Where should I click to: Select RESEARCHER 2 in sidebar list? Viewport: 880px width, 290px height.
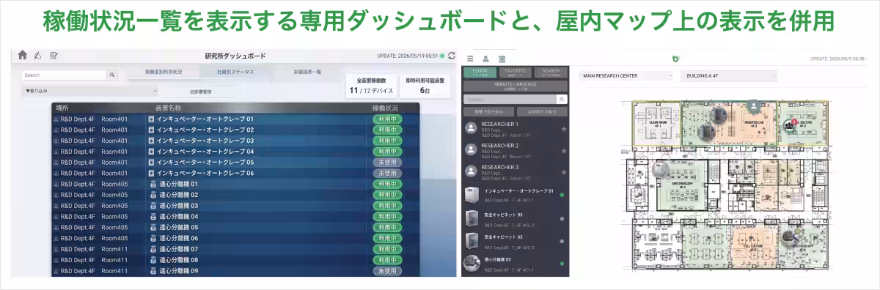516,150
